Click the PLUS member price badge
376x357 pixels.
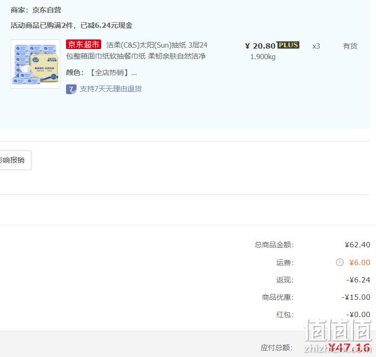[288, 45]
